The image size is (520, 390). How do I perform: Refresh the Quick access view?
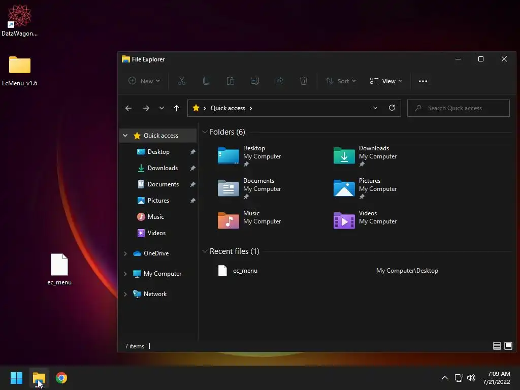click(392, 108)
